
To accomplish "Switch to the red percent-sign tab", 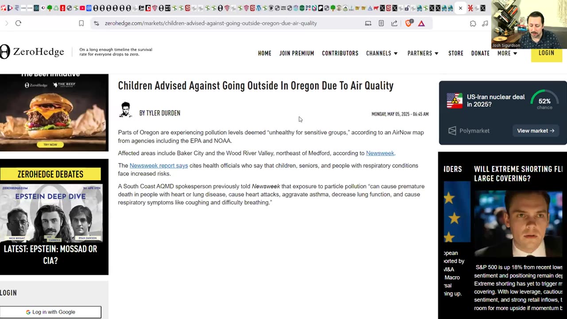I will pos(470,8).
